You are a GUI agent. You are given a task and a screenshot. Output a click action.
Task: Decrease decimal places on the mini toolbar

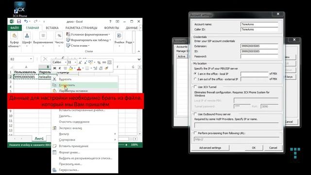tap(101, 69)
